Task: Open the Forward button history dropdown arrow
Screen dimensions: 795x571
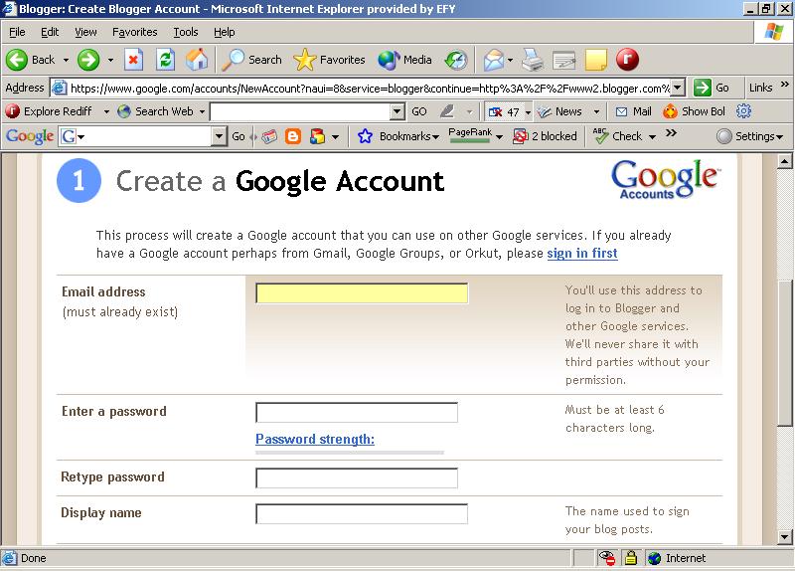Action: (x=110, y=60)
